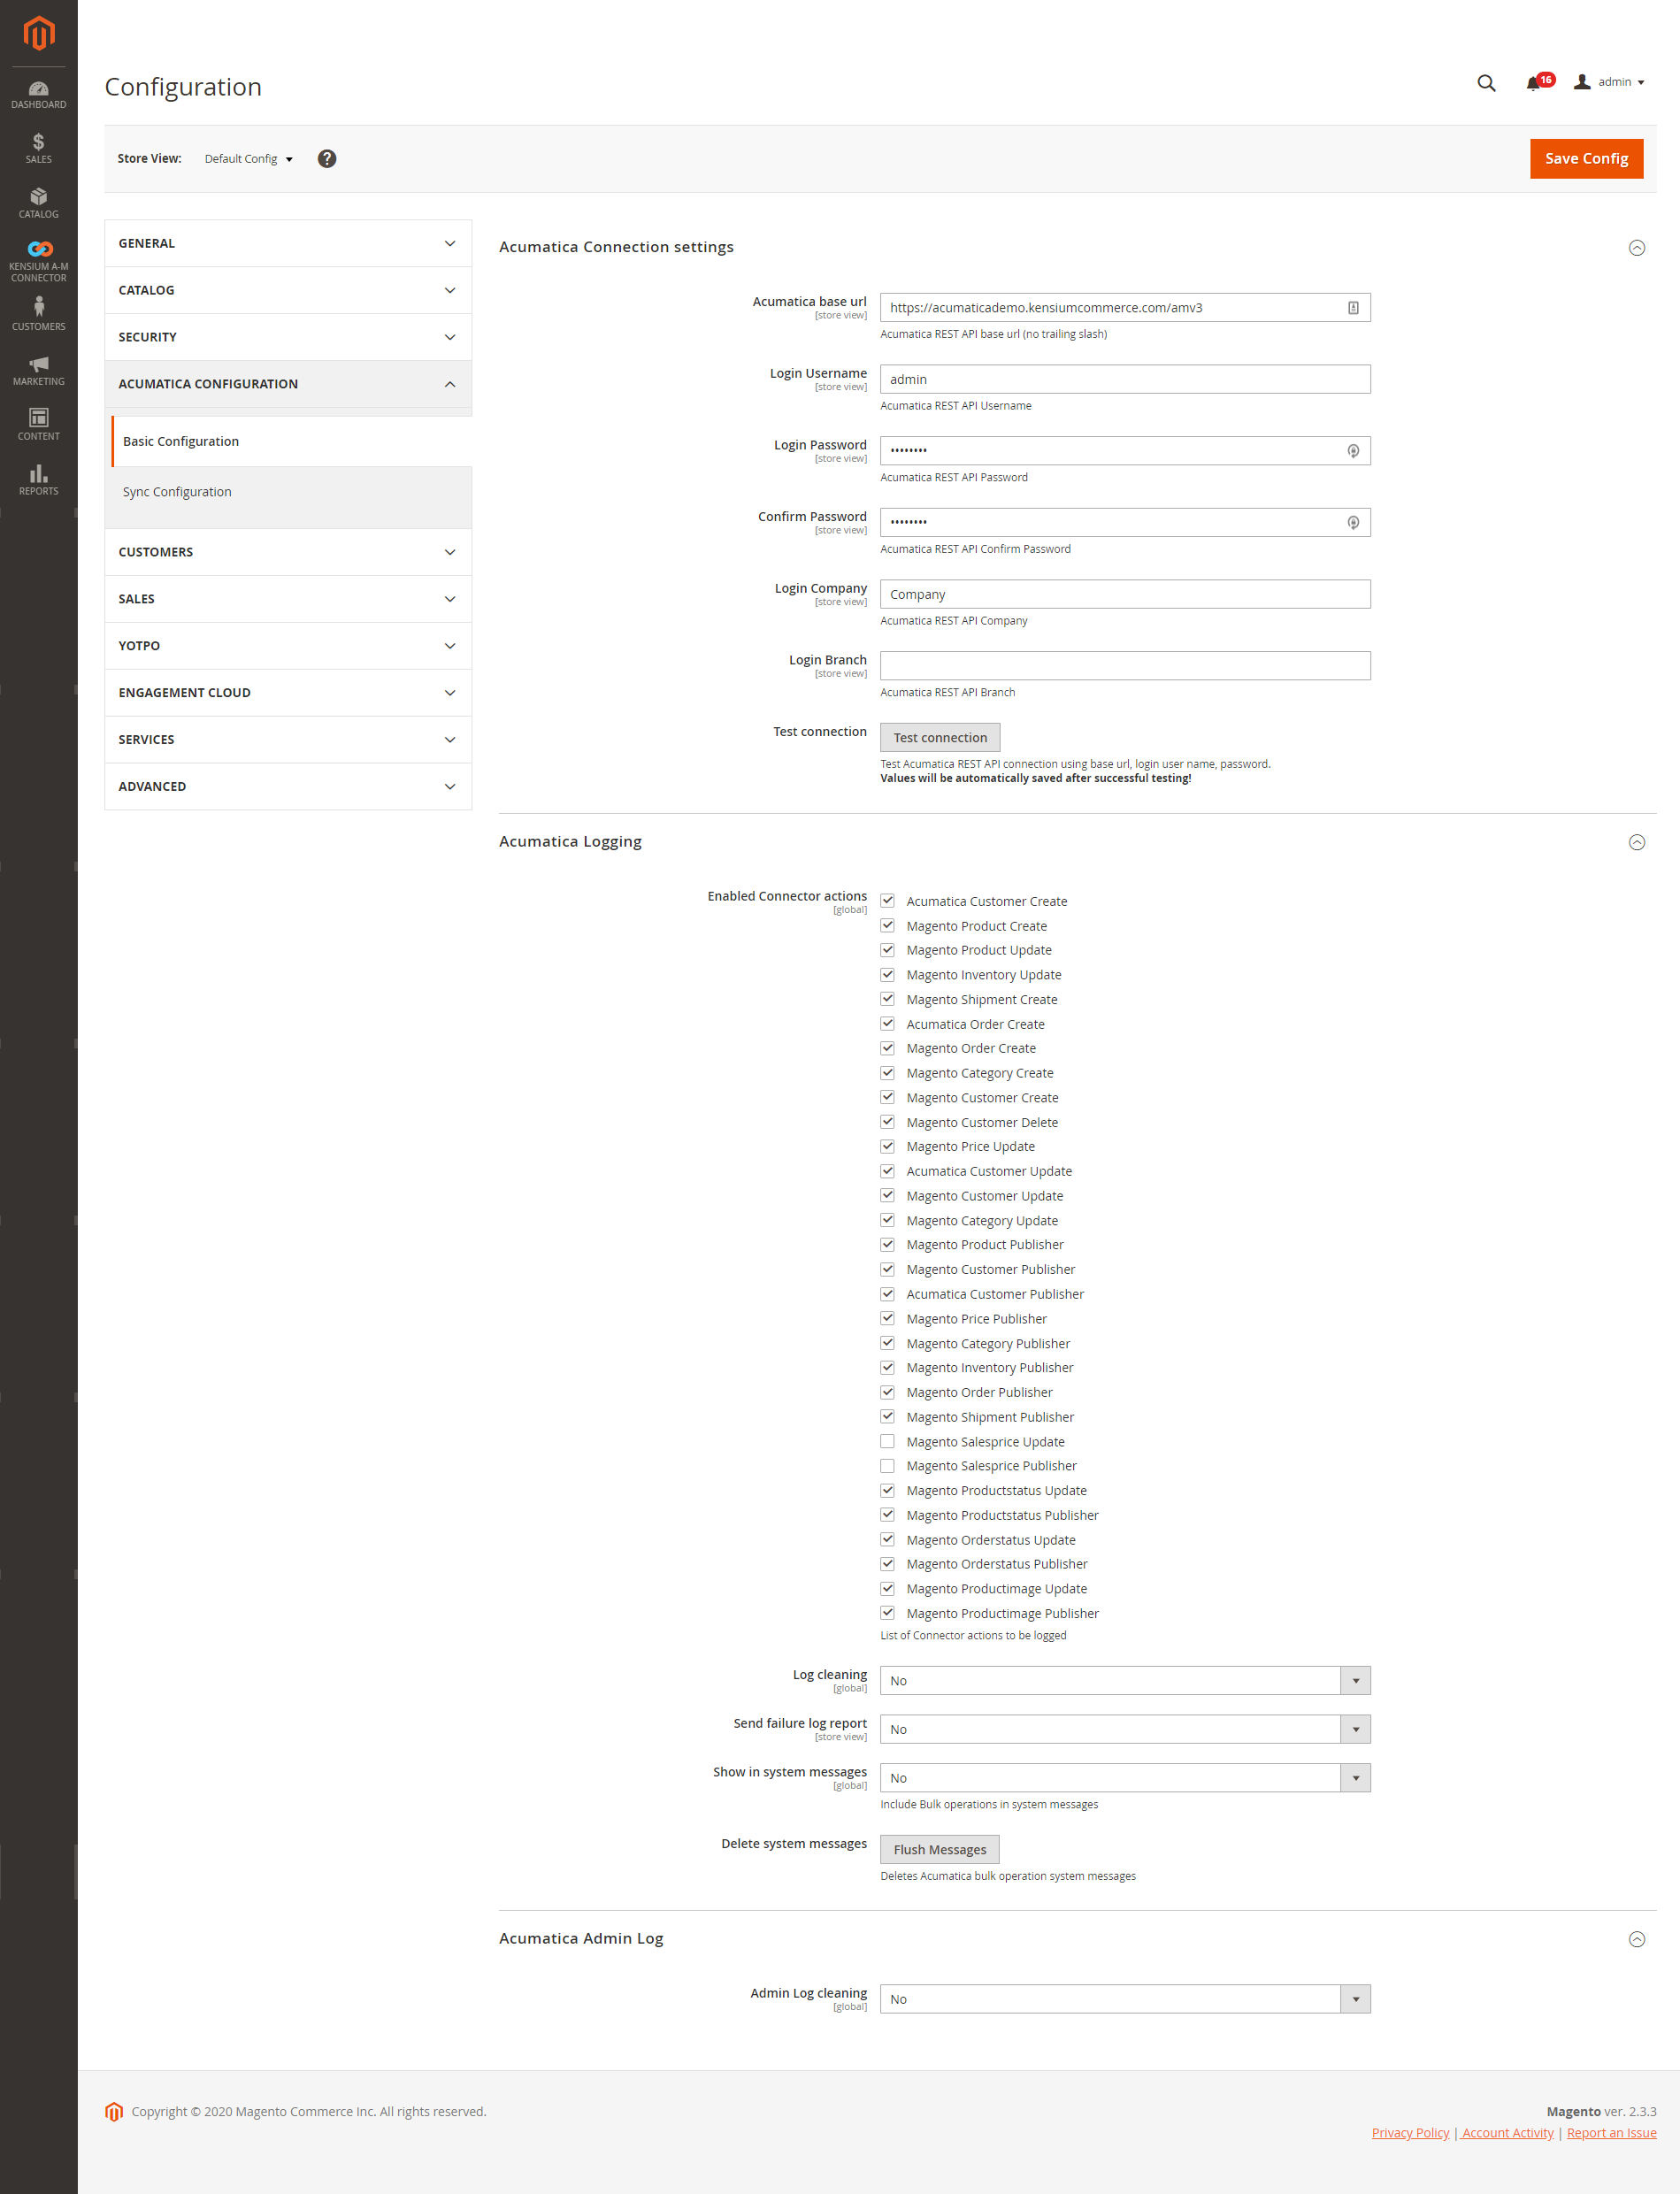Uncheck Magento Customer Delete logging
The width and height of the screenshot is (1680, 2194).
(887, 1123)
